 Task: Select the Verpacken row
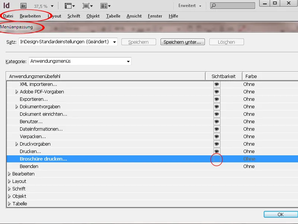152,136
